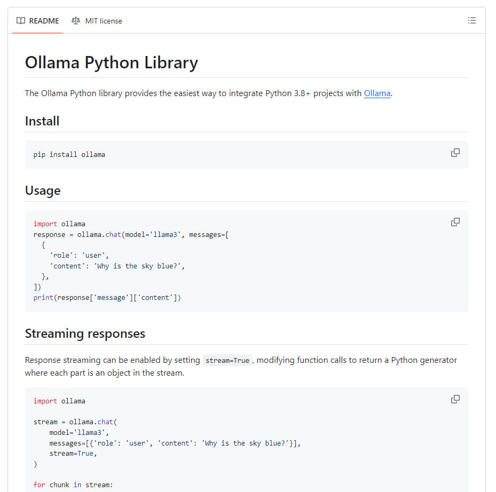
Task: Click the Streaming responses heading
Action: click(85, 334)
